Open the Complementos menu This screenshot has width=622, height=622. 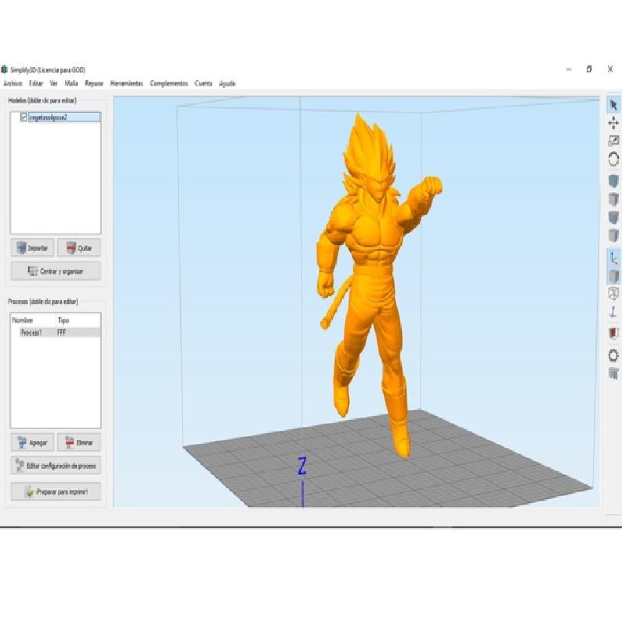169,83
